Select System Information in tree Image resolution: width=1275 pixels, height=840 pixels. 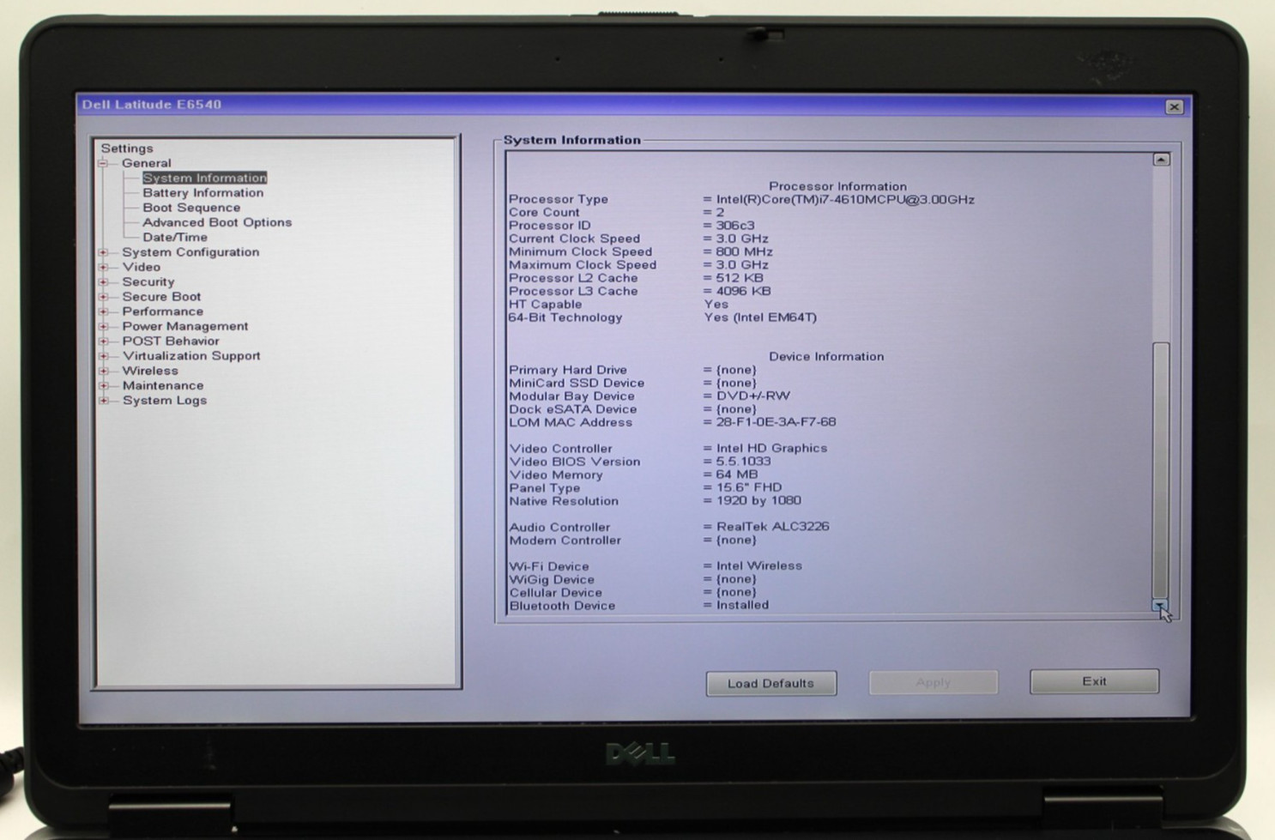tap(204, 178)
